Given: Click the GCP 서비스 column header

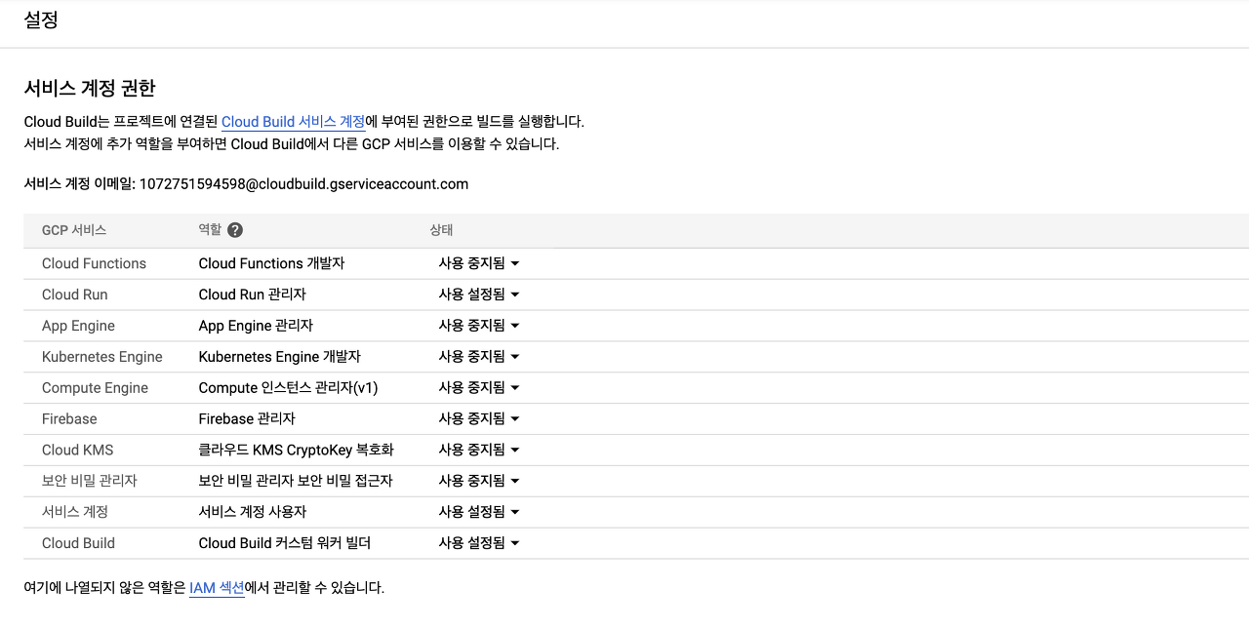Looking at the screenshot, I should (74, 230).
